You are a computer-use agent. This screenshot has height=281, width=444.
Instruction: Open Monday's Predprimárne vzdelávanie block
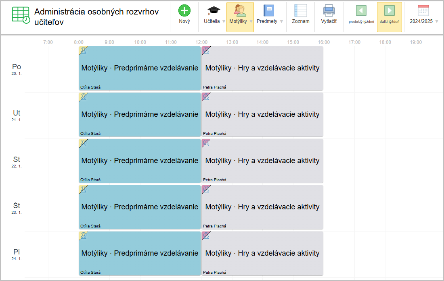tap(140, 68)
